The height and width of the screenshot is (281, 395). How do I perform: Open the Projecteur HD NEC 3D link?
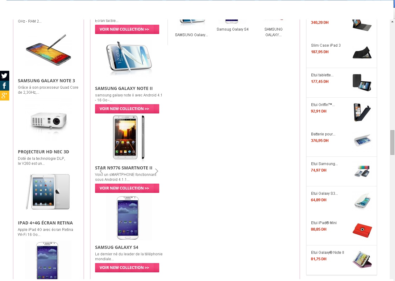point(44,152)
